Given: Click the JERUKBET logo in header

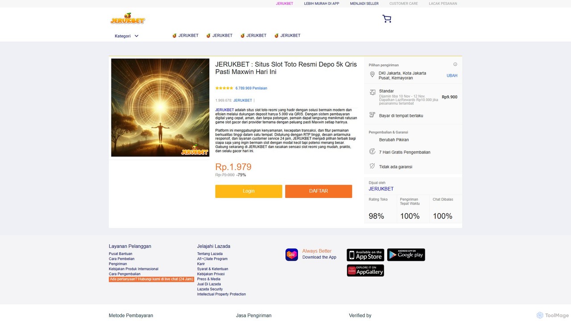Looking at the screenshot, I should pyautogui.click(x=128, y=19).
